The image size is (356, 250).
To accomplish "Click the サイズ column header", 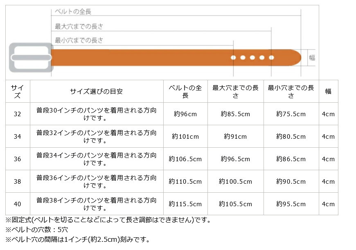I will click(18, 91).
